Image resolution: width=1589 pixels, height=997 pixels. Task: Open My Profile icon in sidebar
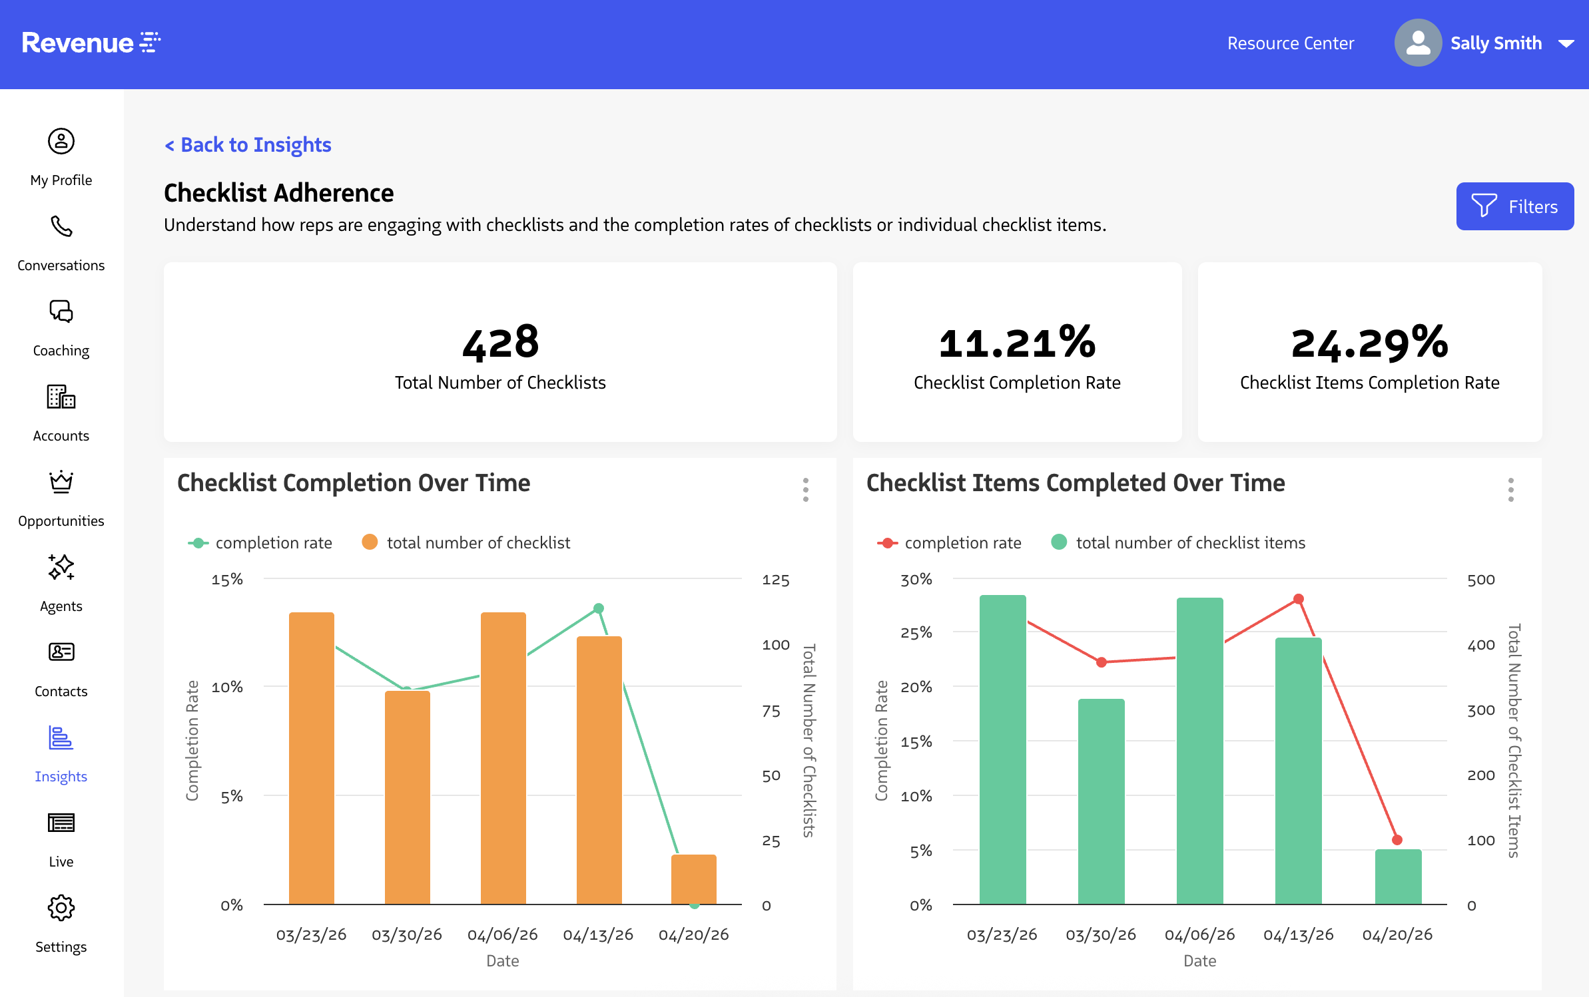pyautogui.click(x=61, y=142)
